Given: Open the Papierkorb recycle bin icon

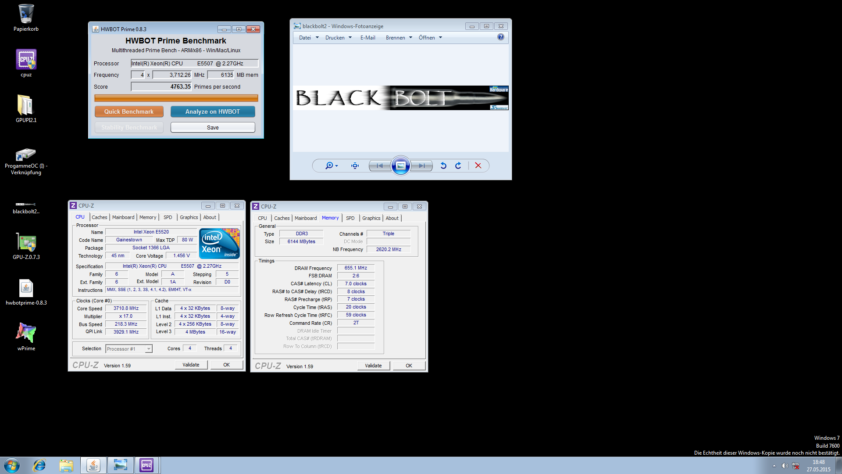Looking at the screenshot, I should pos(26,18).
